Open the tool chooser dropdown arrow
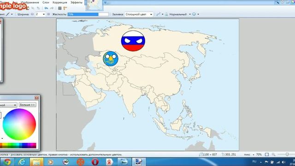The image size is (295, 166). pos(12,14)
